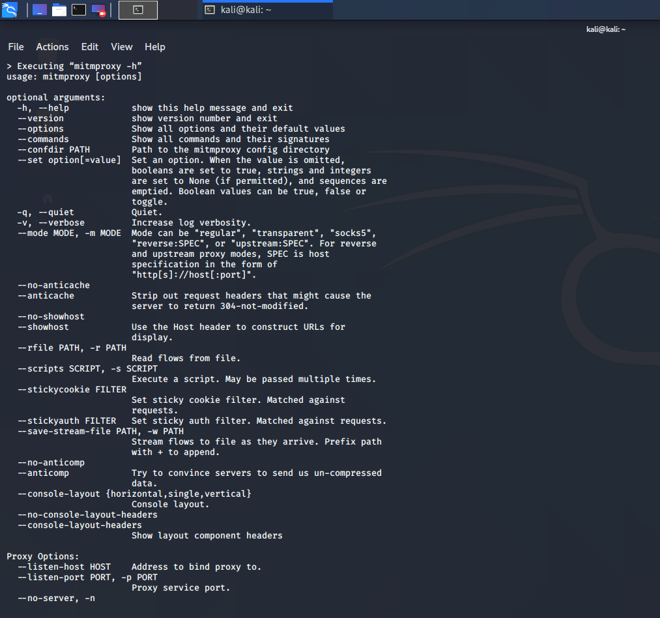Open the Kali dragon applications menu
The width and height of the screenshot is (660, 618).
point(10,10)
